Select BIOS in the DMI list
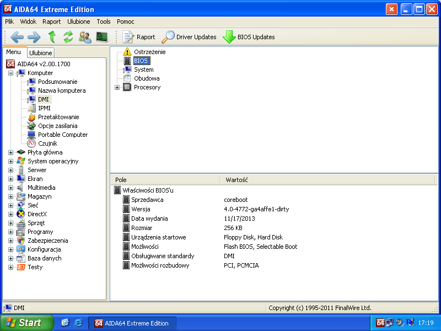 click(141, 61)
